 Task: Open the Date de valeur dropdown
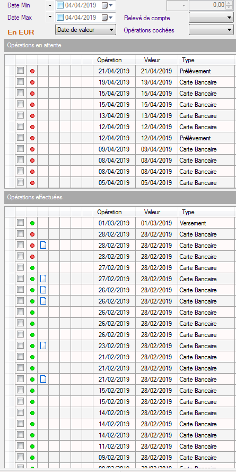click(x=85, y=30)
